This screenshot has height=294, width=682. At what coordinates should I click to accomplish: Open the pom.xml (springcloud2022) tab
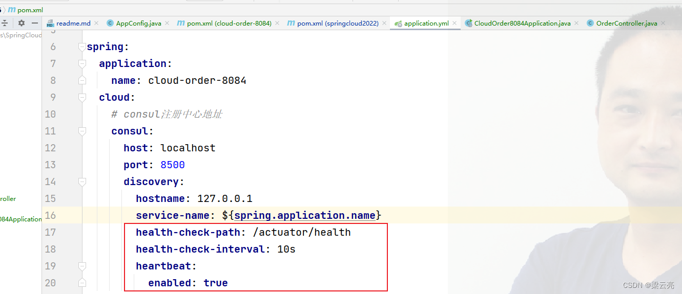tap(338, 24)
